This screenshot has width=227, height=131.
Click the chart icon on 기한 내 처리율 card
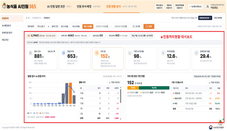coord(130,53)
